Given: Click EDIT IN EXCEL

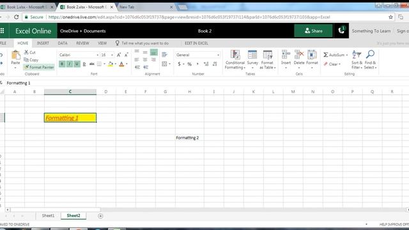Looking at the screenshot, I should (x=196, y=43).
